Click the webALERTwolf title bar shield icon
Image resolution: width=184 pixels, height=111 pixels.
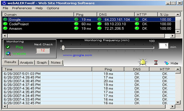coord(4,3)
